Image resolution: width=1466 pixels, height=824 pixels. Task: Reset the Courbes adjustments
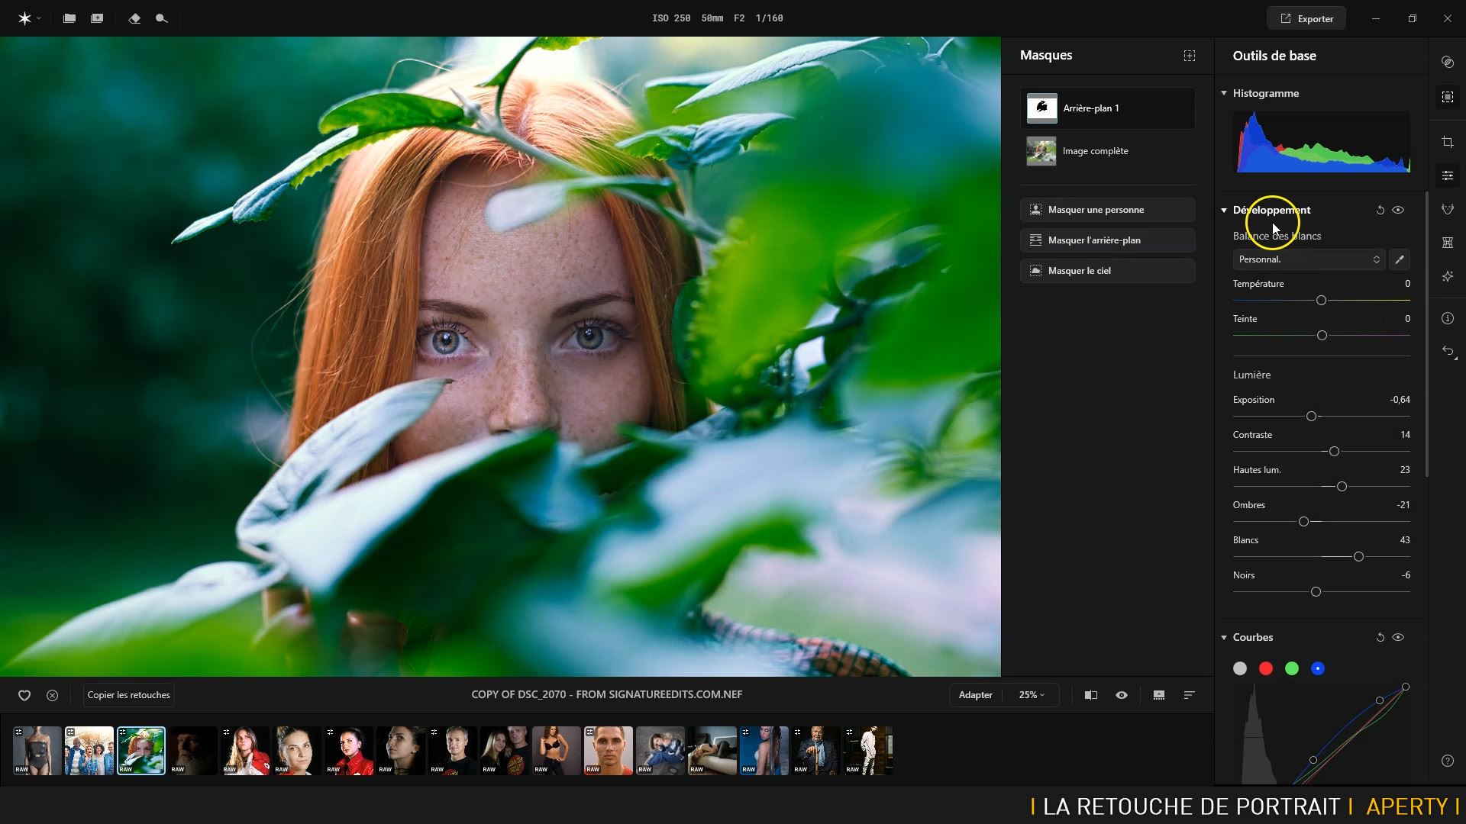point(1380,637)
